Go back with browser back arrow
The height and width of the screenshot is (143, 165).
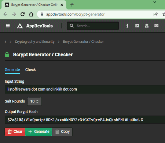point(5,14)
